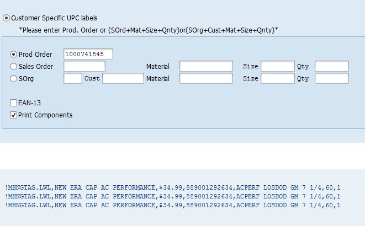The width and height of the screenshot is (365, 226).
Task: Click the second MHNGTAG.LWL output line
Action: coord(173,196)
